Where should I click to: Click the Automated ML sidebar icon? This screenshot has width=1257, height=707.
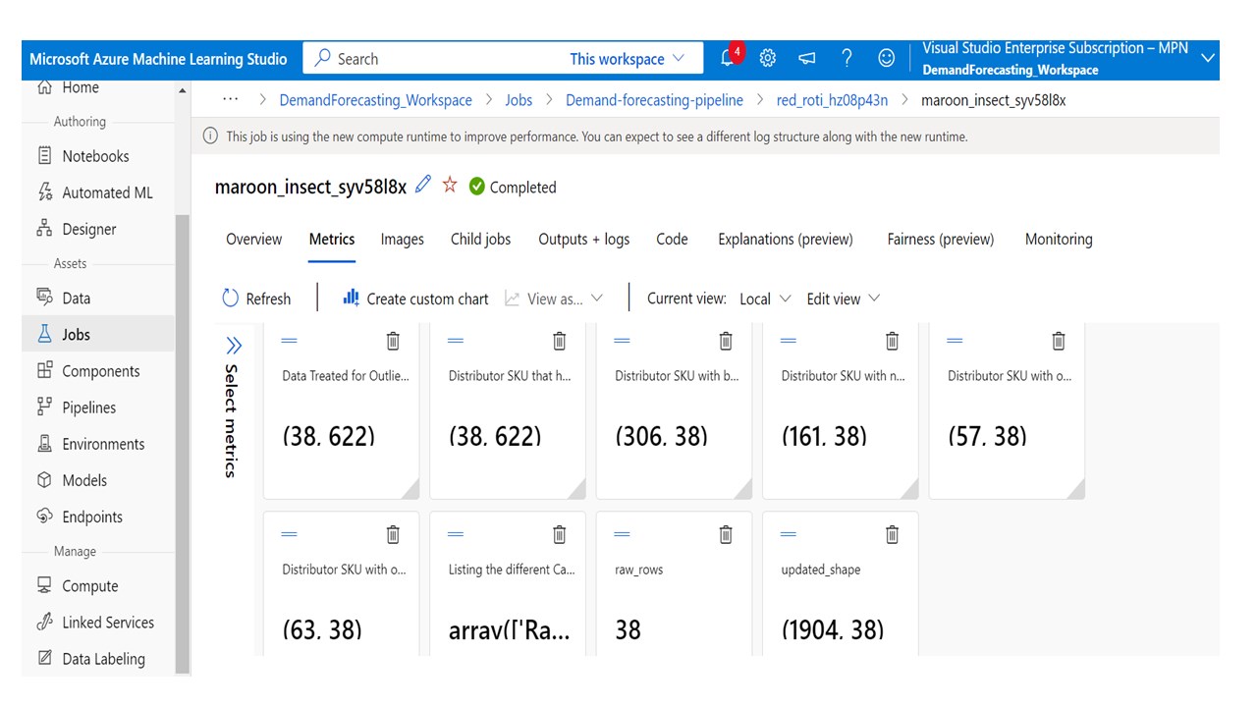pyautogui.click(x=44, y=191)
